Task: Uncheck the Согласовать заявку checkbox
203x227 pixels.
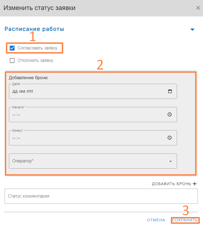Action: (12, 48)
